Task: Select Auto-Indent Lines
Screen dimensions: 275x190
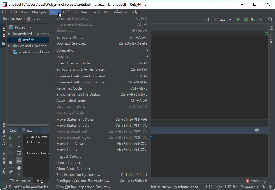Action: pyautogui.click(x=100, y=100)
